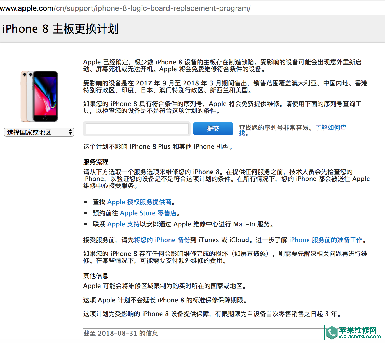Click the 其他信息 section heading

(96, 276)
